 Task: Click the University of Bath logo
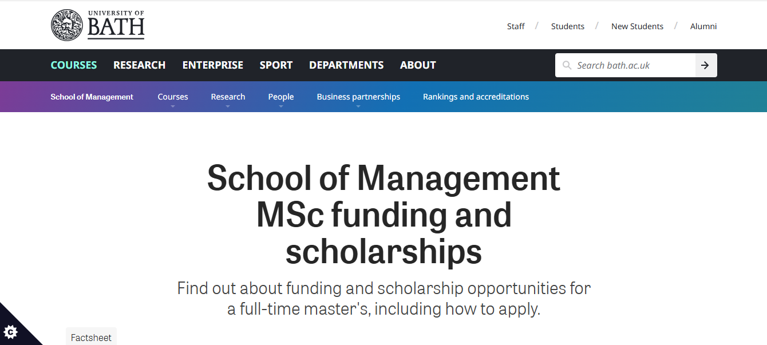tap(97, 26)
